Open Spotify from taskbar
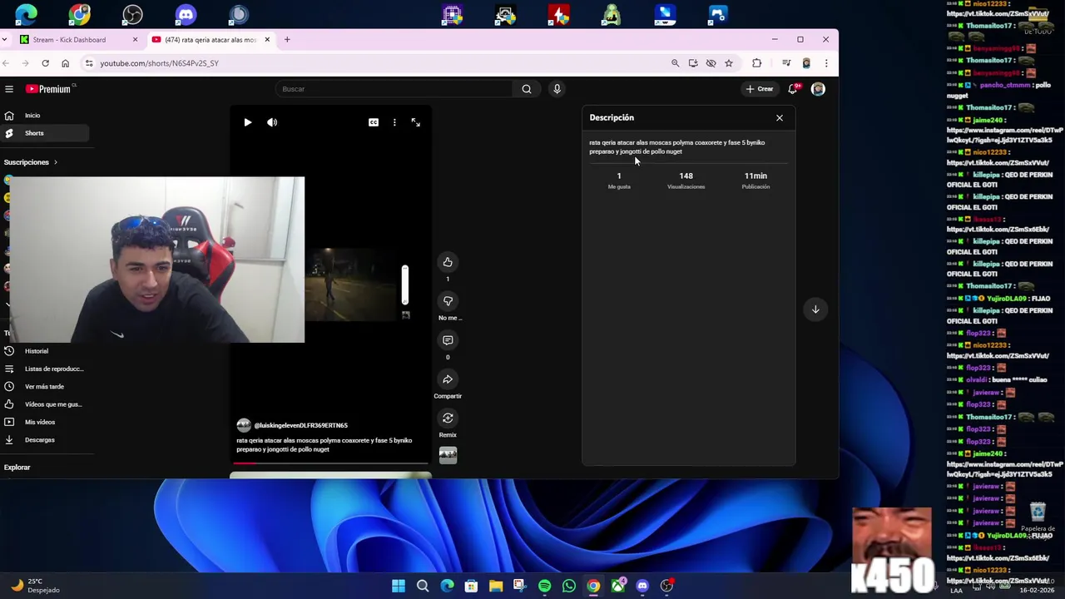The image size is (1065, 599). [x=544, y=586]
